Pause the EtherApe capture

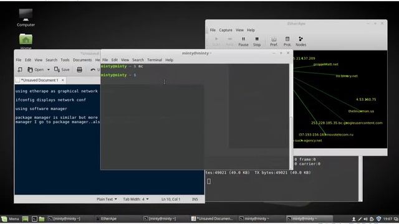coord(243,42)
